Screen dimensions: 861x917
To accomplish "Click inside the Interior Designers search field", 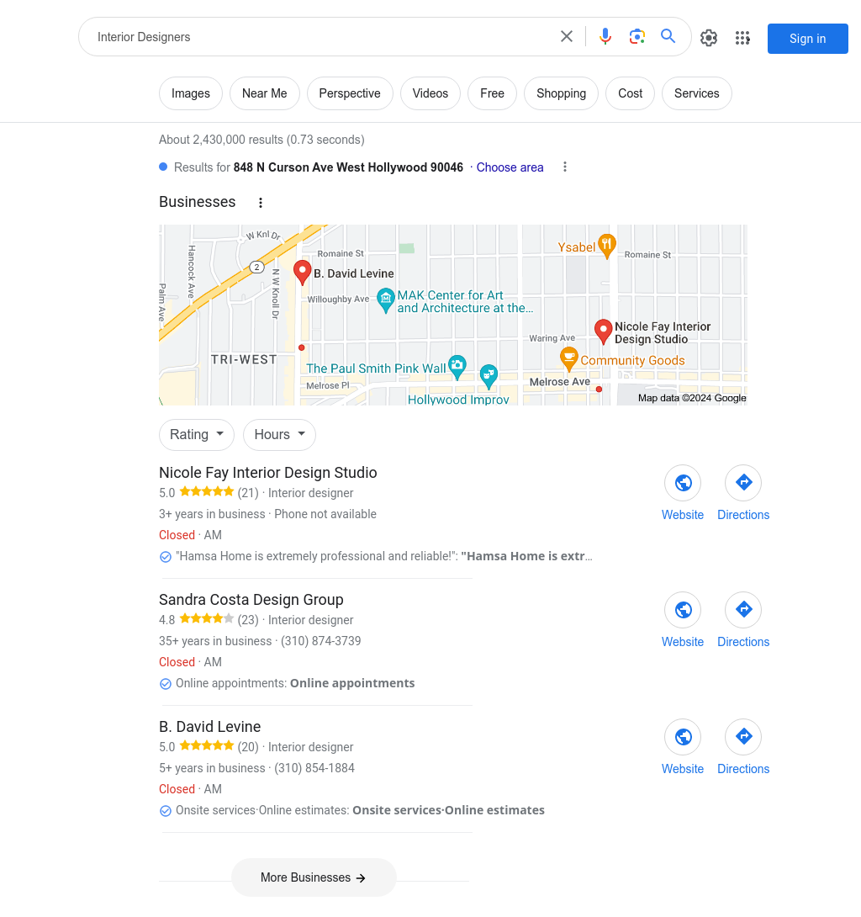I will click(x=321, y=37).
